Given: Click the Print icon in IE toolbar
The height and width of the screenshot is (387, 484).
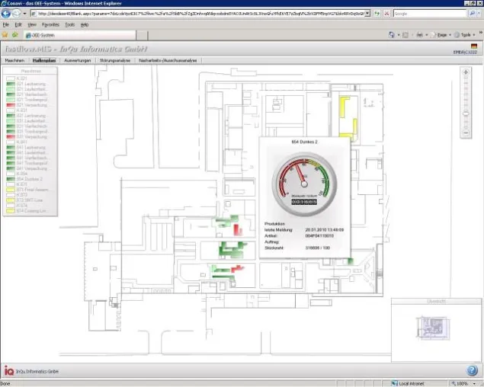Looking at the screenshot, I should point(419,35).
